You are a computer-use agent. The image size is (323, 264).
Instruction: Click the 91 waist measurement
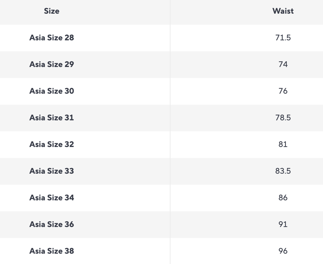tap(283, 224)
